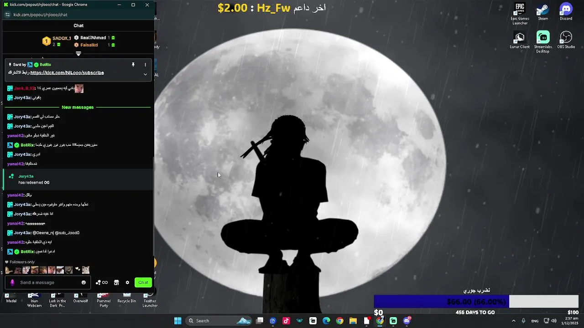Open Steam desktop icon
Screen dimensions: 584x328
click(x=543, y=12)
